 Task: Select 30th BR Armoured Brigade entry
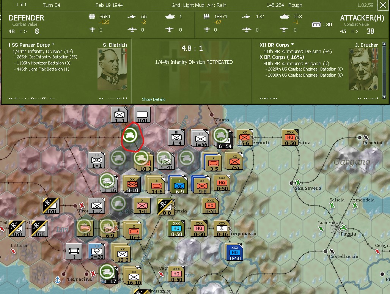coord(296,63)
